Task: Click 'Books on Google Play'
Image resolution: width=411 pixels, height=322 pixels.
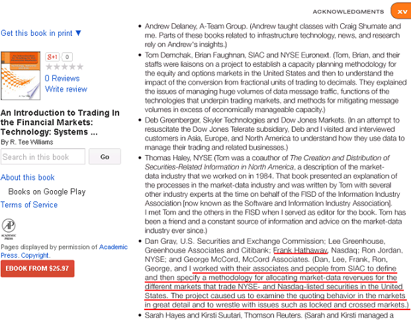Action: coord(47,191)
